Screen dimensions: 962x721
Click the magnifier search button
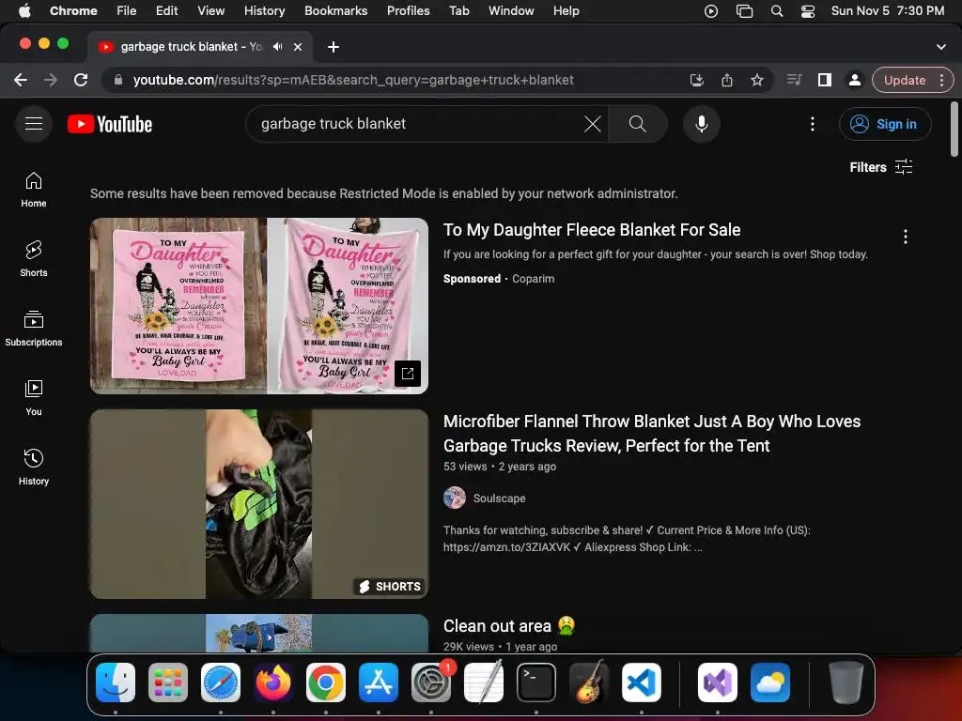click(638, 124)
